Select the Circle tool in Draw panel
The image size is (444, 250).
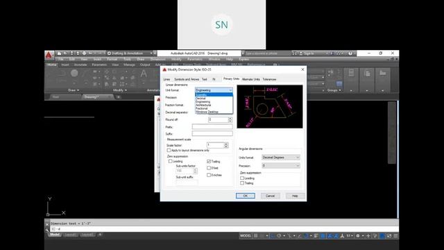(x=74, y=74)
